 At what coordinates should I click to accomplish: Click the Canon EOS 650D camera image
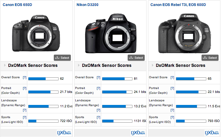point(36,34)
